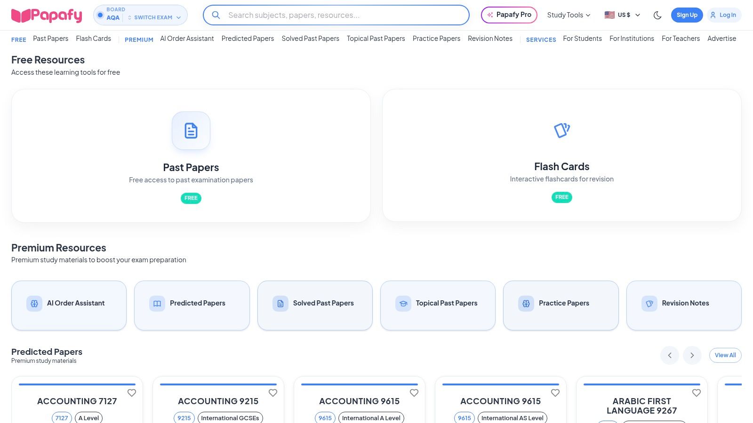The image size is (753, 423).
Task: Click the search magnifier icon
Action: tap(216, 15)
